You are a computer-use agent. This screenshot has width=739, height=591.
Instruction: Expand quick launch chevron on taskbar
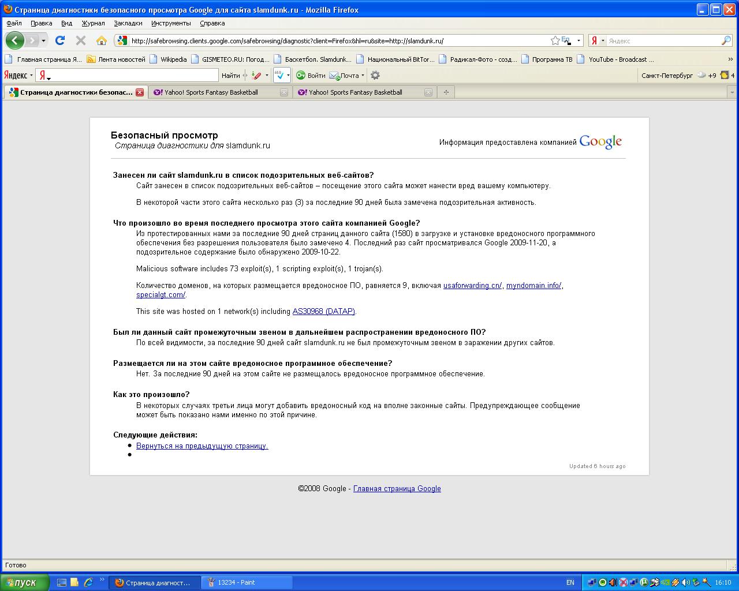(102, 579)
